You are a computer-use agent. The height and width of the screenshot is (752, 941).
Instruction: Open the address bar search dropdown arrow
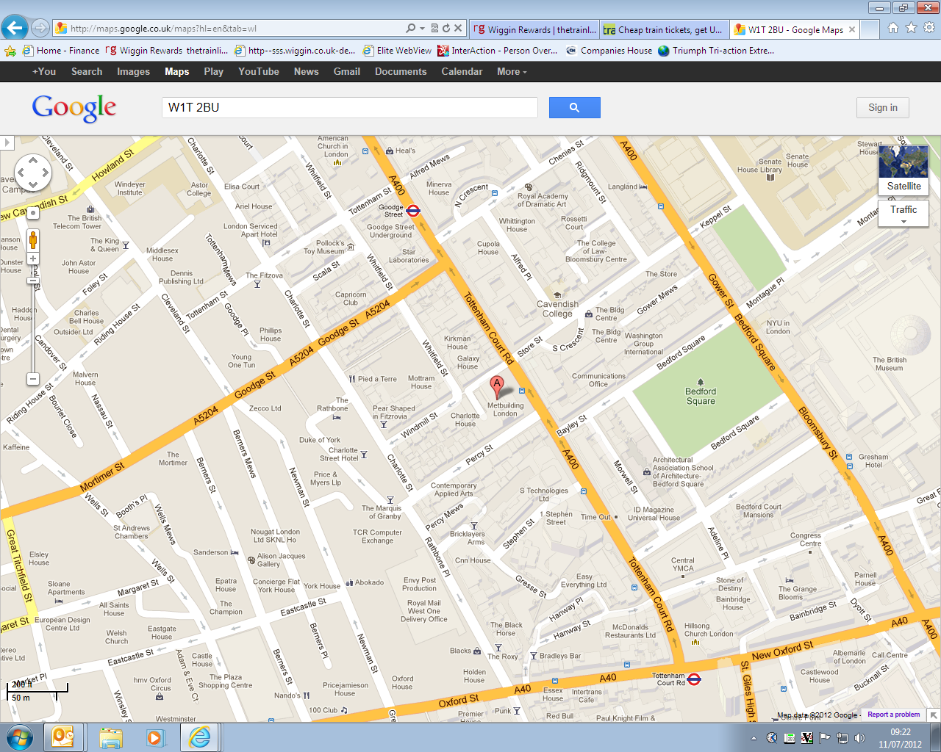coord(422,29)
